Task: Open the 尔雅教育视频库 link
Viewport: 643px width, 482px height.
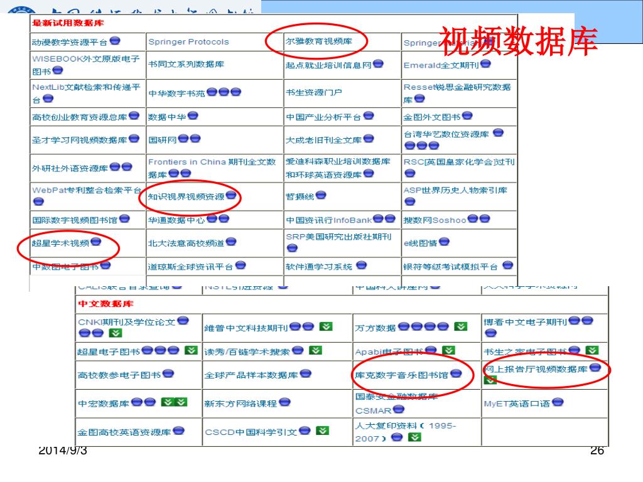Action: coord(318,41)
